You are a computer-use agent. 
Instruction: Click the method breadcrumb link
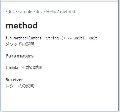[68, 12]
